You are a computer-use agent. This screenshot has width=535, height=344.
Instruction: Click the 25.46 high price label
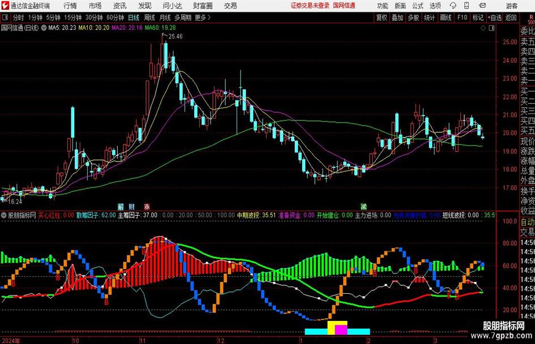coord(176,37)
